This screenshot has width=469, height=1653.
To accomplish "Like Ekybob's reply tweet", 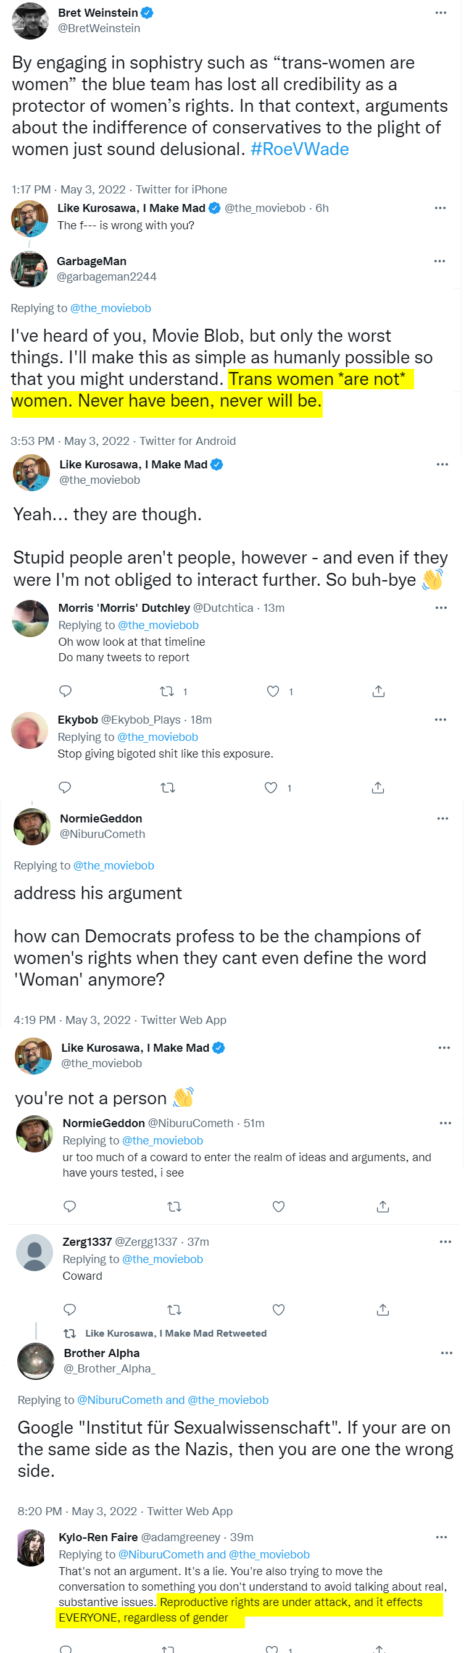I will point(271,787).
